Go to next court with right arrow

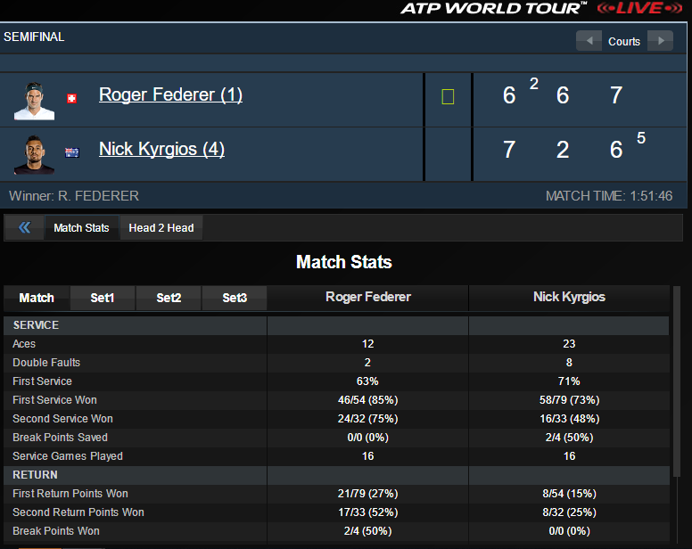click(660, 41)
